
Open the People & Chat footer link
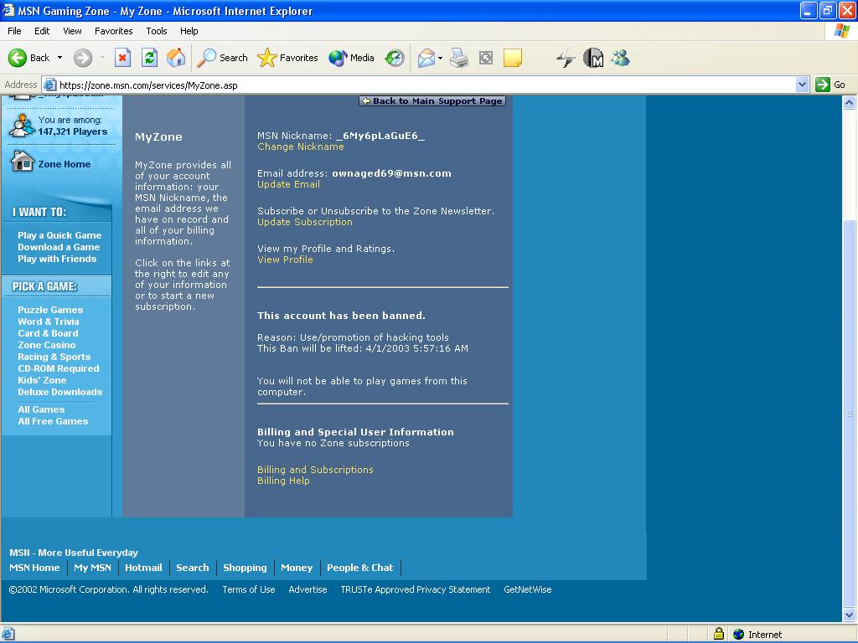(360, 568)
